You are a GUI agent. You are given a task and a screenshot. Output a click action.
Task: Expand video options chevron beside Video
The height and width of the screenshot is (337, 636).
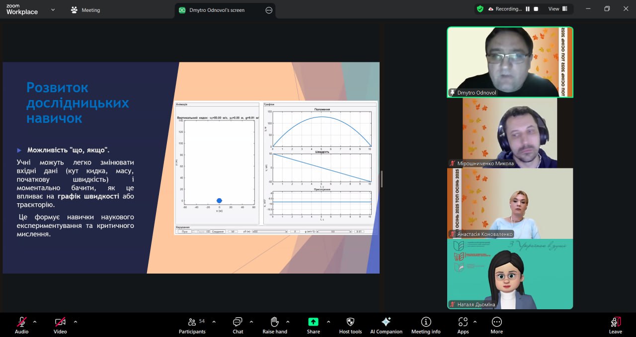75,322
